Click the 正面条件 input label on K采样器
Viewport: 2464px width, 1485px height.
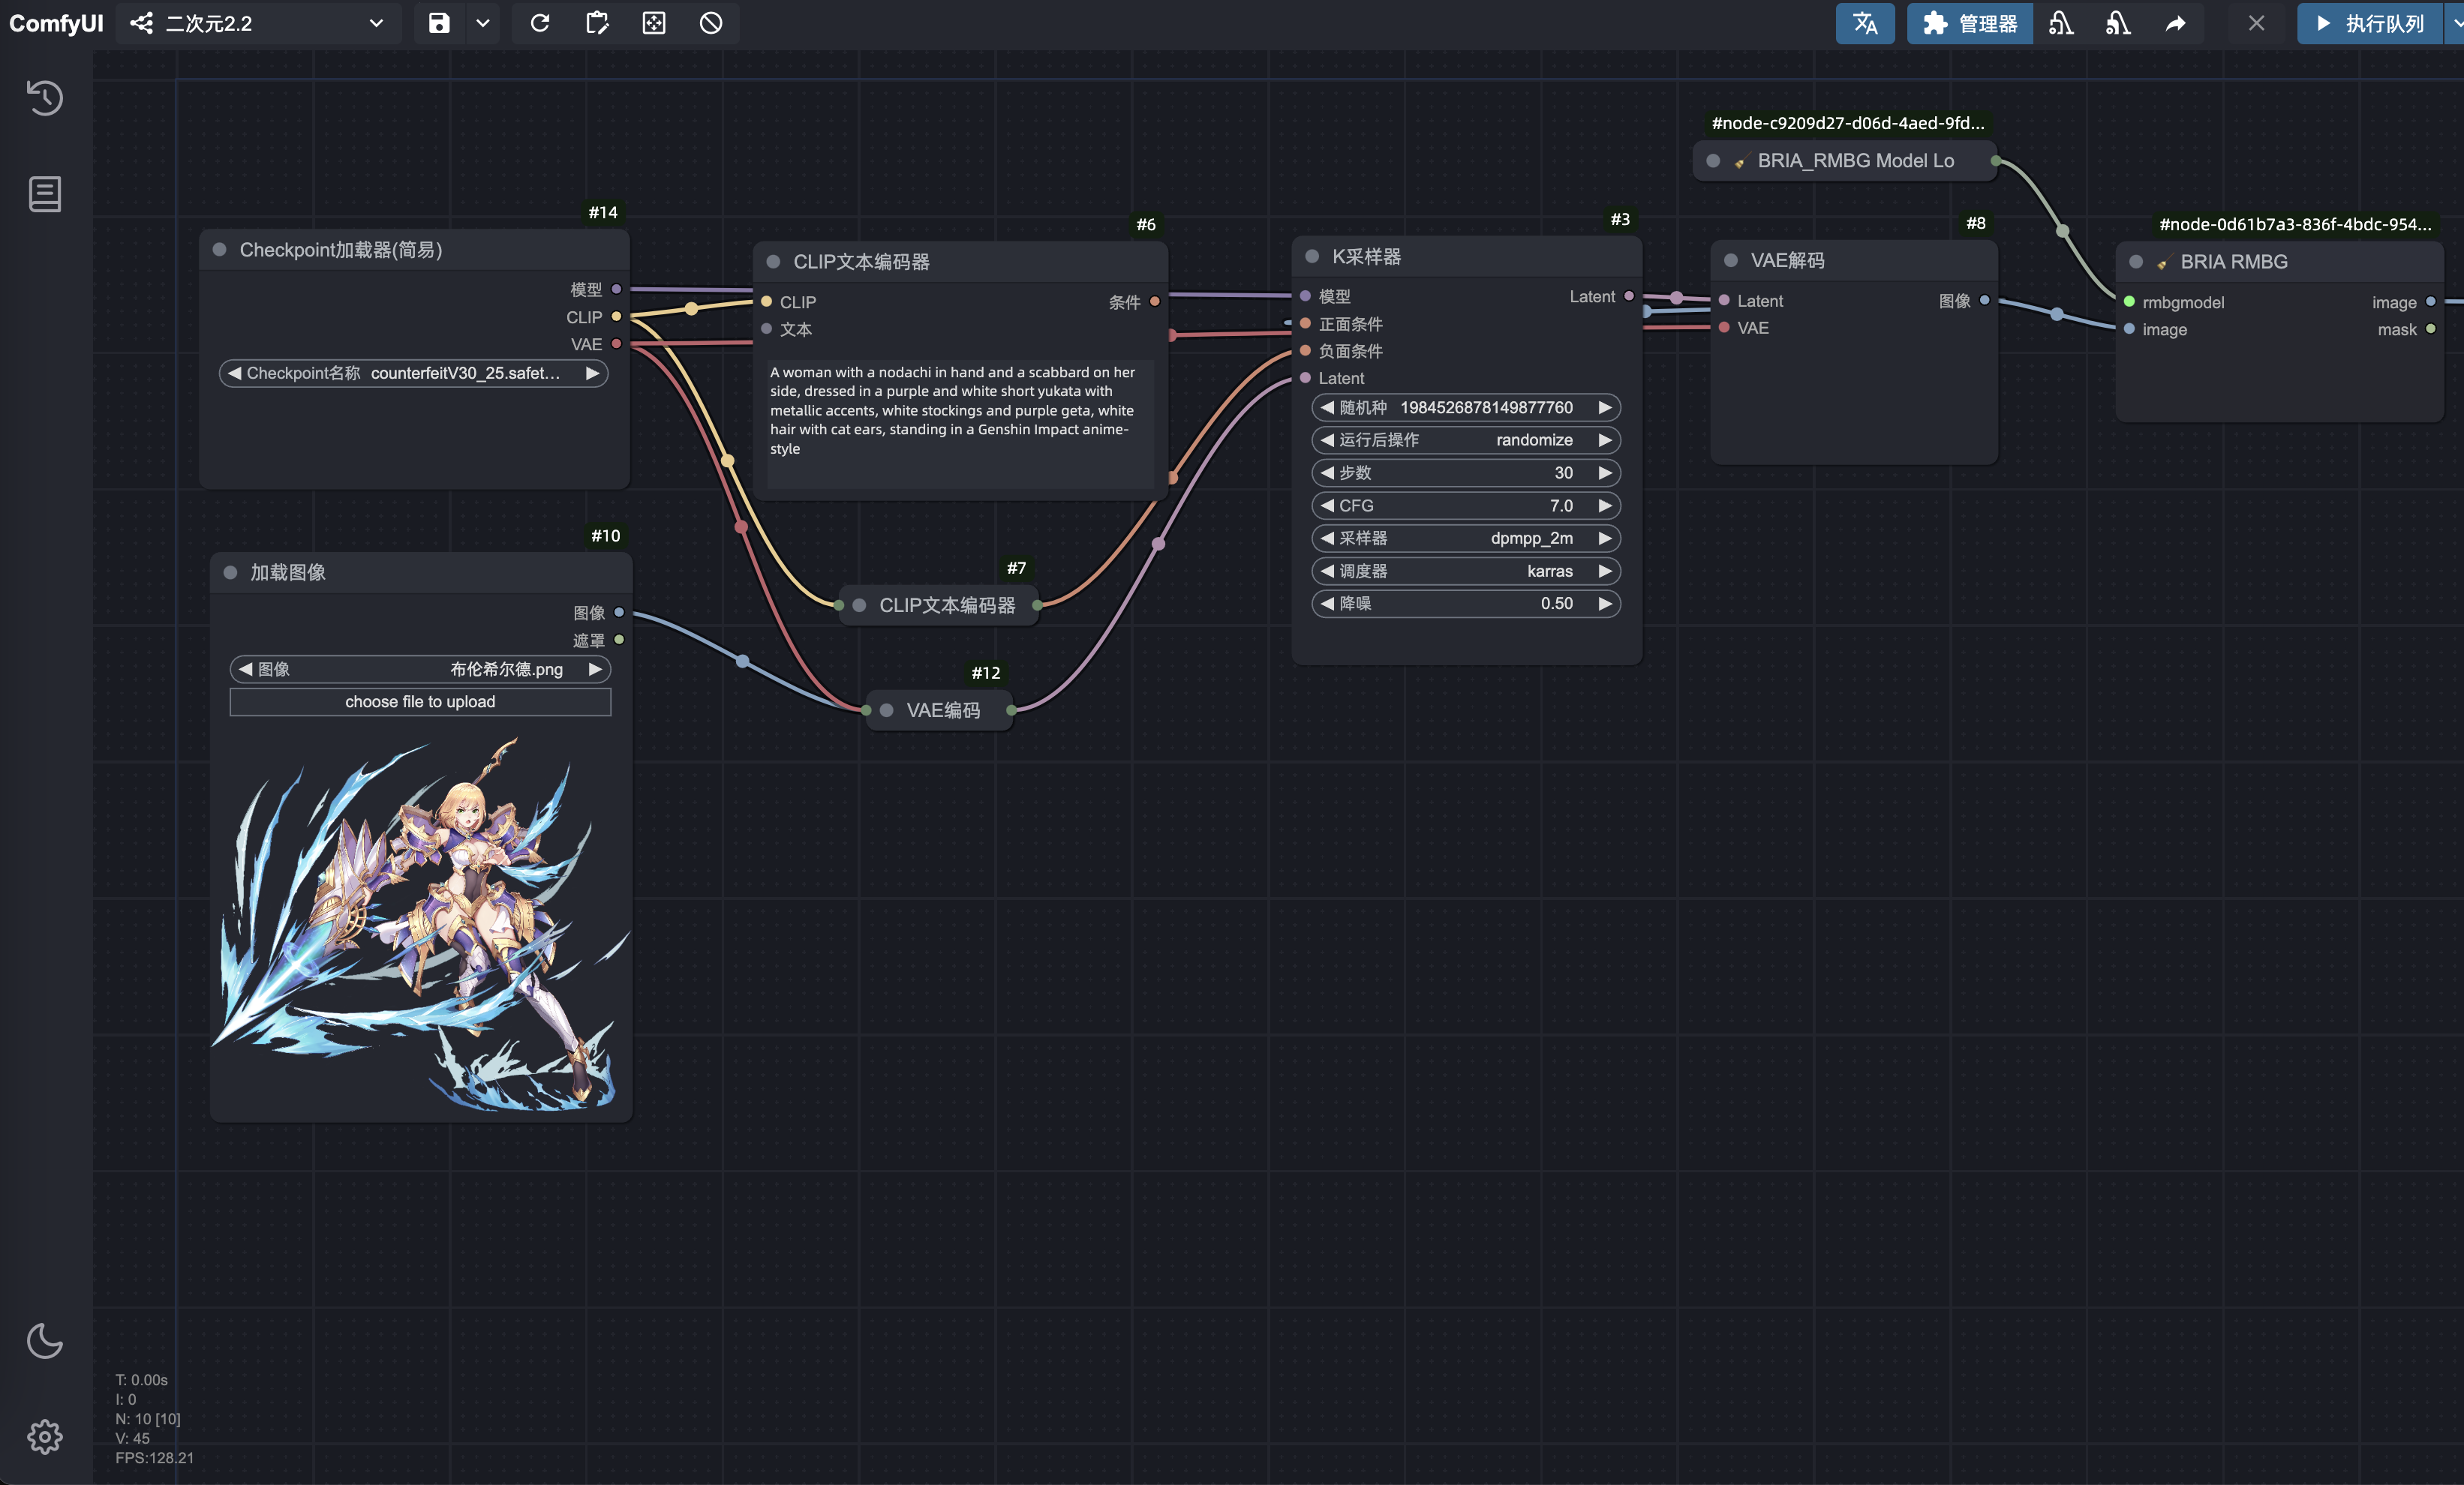pos(1350,324)
